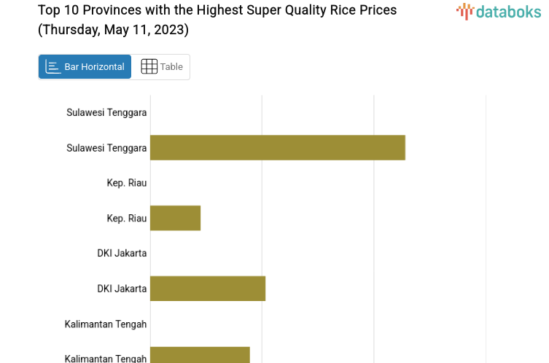Click the Kep. Riau label without a bar

coord(126,183)
